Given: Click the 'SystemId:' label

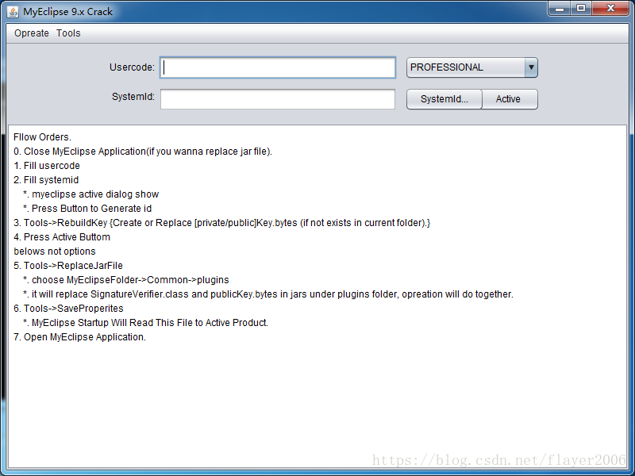Looking at the screenshot, I should [133, 97].
